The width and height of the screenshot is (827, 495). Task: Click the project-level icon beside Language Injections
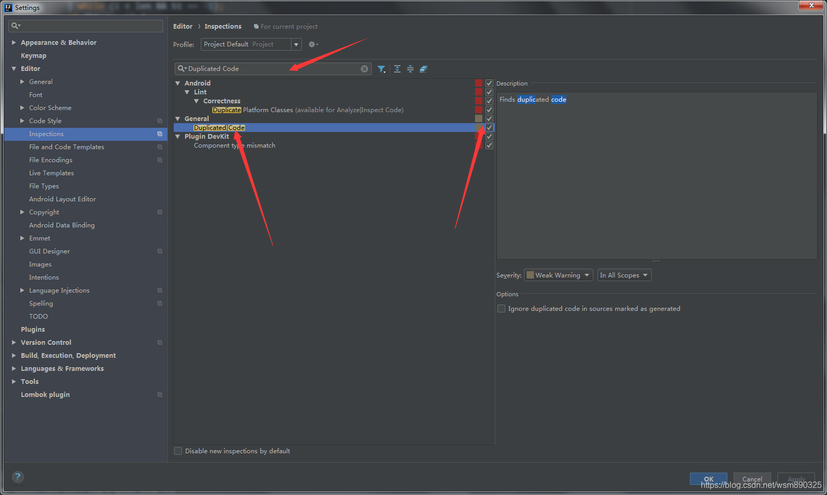(x=160, y=291)
